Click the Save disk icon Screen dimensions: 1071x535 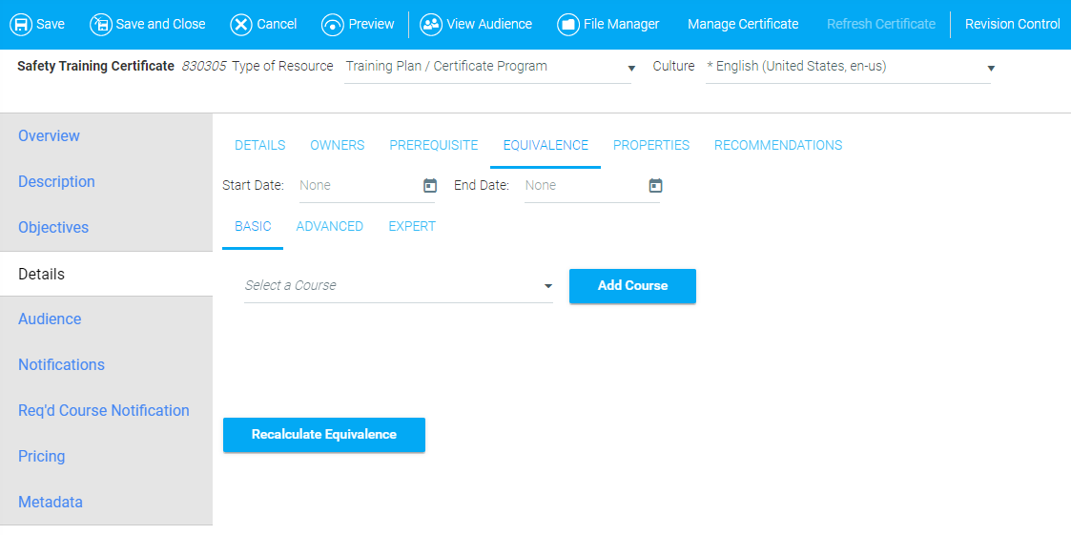(21, 25)
